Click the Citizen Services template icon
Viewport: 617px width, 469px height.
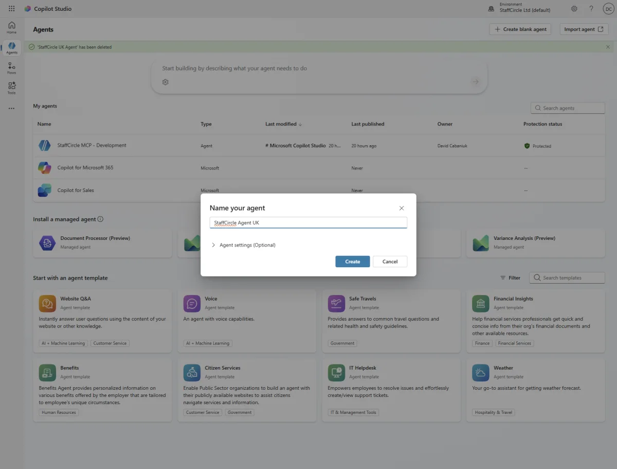192,372
